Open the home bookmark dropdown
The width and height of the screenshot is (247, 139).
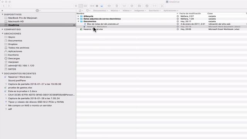[81, 10]
